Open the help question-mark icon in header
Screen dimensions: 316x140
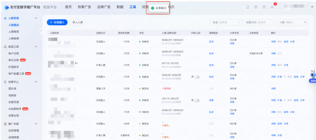(x=256, y=7)
